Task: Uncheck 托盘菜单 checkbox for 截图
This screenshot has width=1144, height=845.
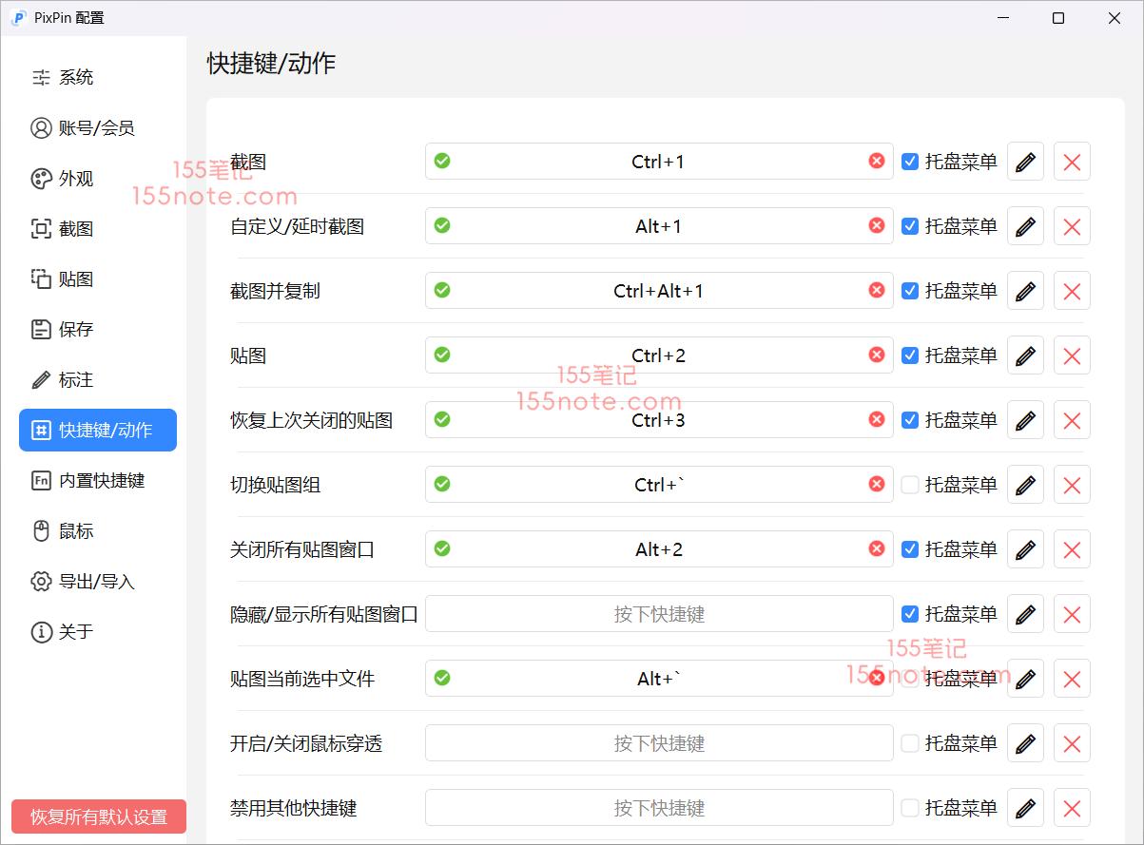Action: coord(910,162)
